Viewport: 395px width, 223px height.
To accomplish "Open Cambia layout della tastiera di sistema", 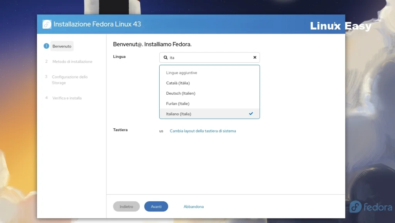I will point(203,131).
